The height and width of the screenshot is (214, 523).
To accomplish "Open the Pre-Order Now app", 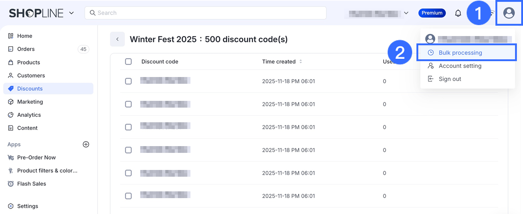I will coord(36,157).
